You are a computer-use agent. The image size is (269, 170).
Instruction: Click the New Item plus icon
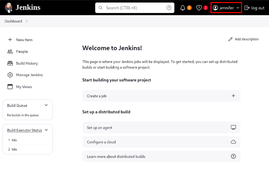10,40
